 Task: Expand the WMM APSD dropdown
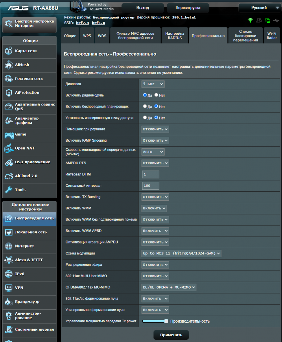(155, 231)
